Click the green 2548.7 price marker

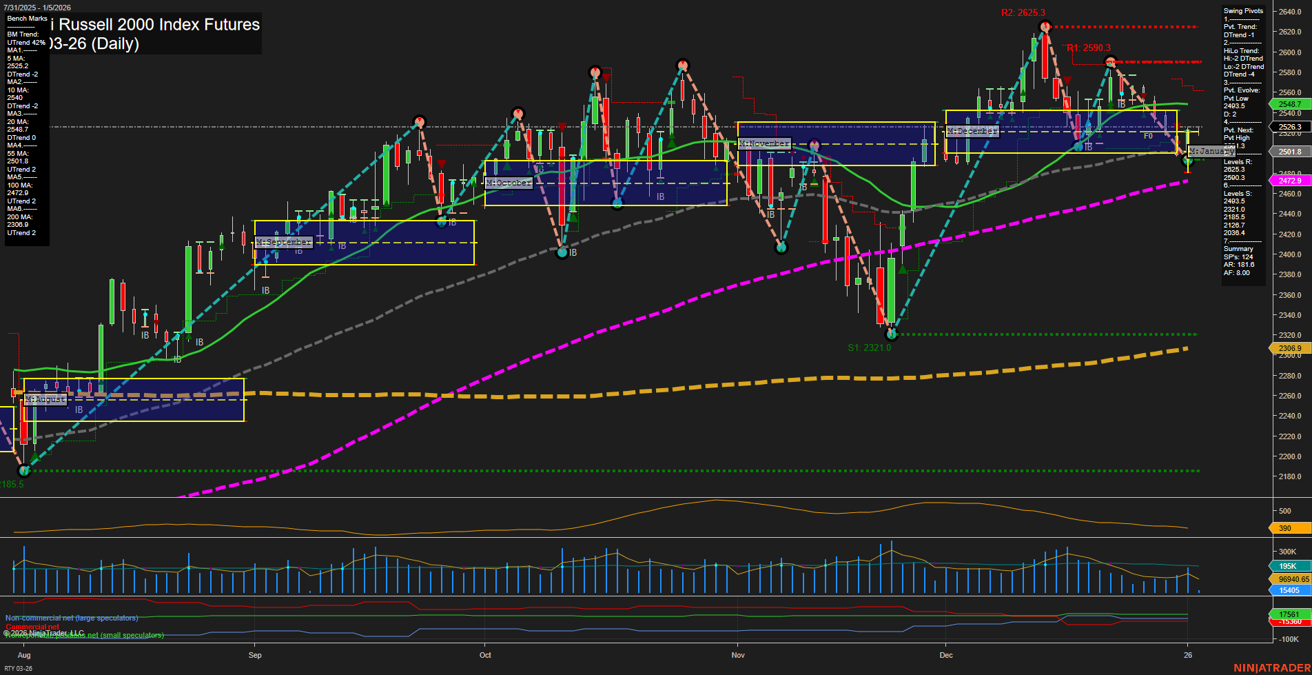(x=1289, y=104)
